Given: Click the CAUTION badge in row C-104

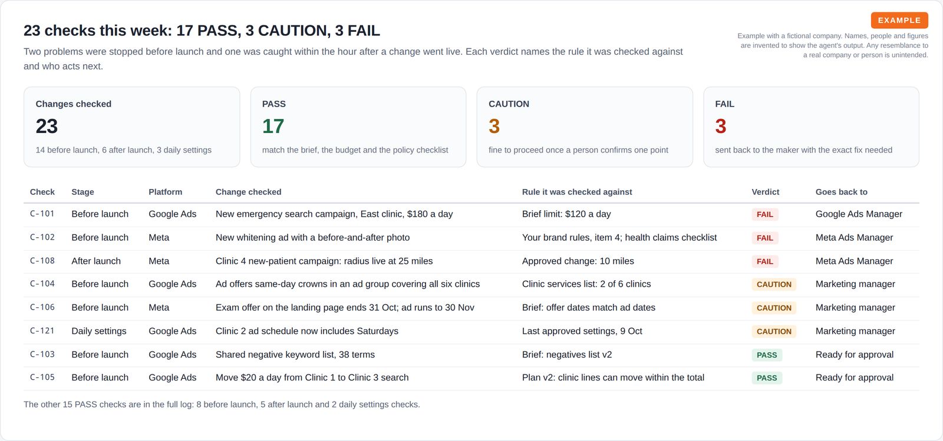Looking at the screenshot, I should click(774, 284).
